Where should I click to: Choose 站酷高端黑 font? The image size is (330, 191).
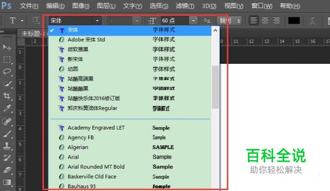point(130,79)
